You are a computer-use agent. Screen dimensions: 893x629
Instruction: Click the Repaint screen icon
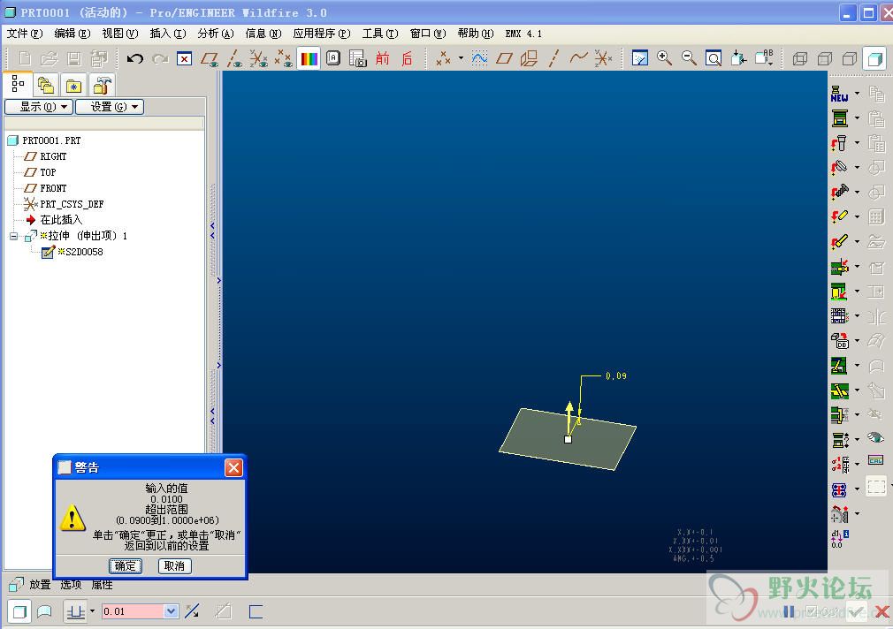click(x=640, y=58)
